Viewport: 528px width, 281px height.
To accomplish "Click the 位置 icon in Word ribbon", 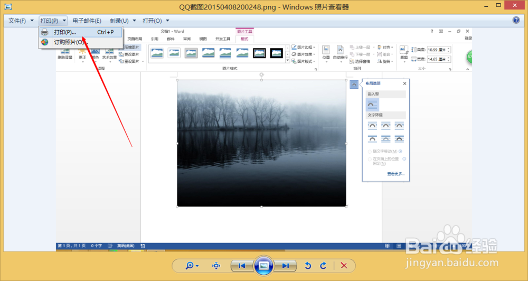I will click(x=326, y=53).
